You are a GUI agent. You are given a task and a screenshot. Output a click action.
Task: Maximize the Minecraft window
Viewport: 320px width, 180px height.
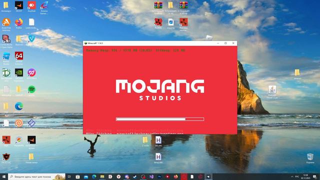coord(225,43)
